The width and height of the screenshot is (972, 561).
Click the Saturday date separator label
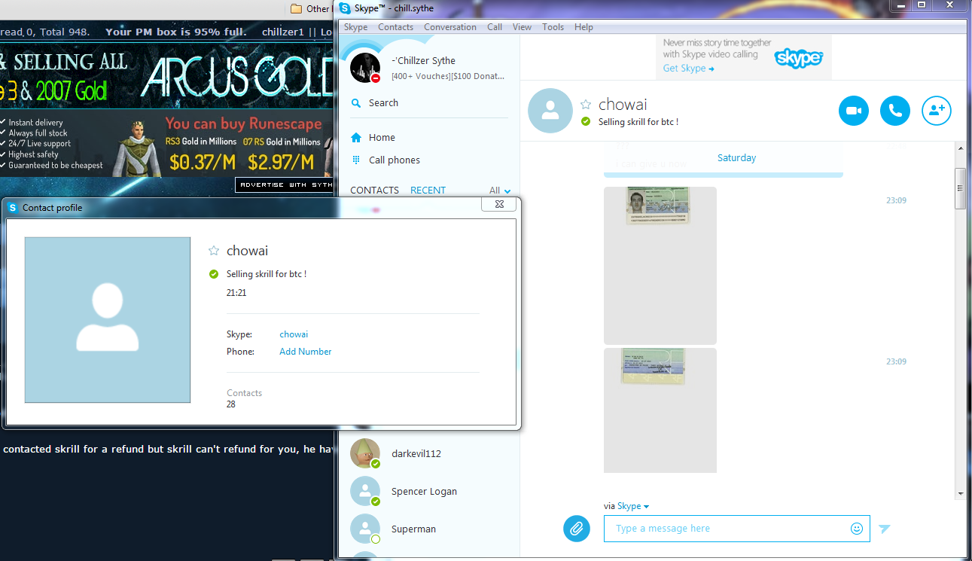[736, 158]
